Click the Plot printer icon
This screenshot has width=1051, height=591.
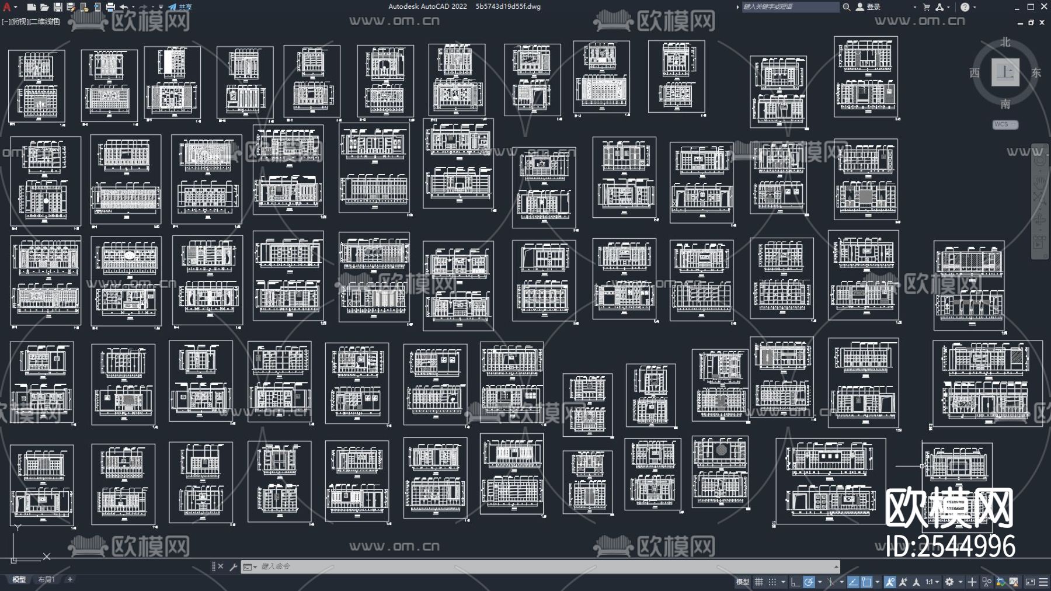click(110, 7)
